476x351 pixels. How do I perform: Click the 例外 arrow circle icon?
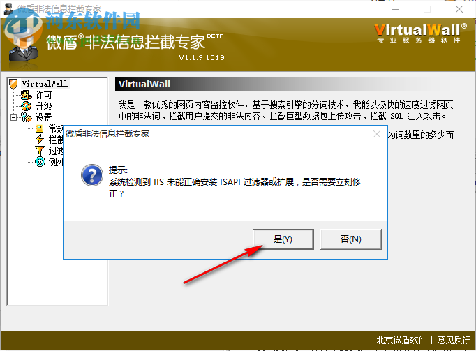tap(40, 161)
